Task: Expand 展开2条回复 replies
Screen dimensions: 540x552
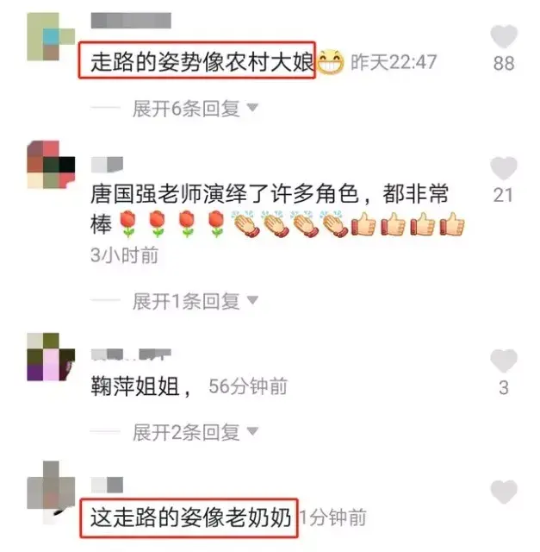Action: point(196,432)
